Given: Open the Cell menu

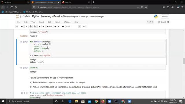Looking at the screenshot, I should pos(49,22).
